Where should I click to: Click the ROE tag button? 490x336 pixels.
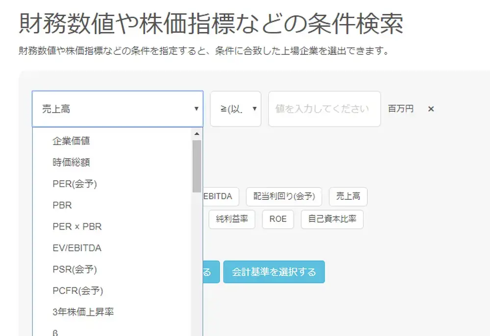[278, 219]
